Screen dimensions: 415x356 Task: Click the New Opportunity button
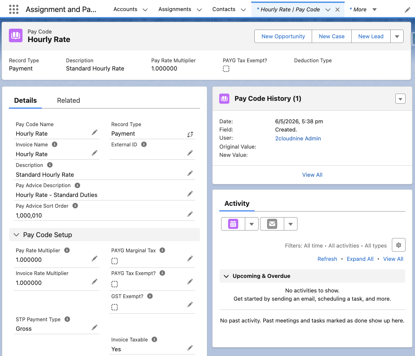[283, 36]
